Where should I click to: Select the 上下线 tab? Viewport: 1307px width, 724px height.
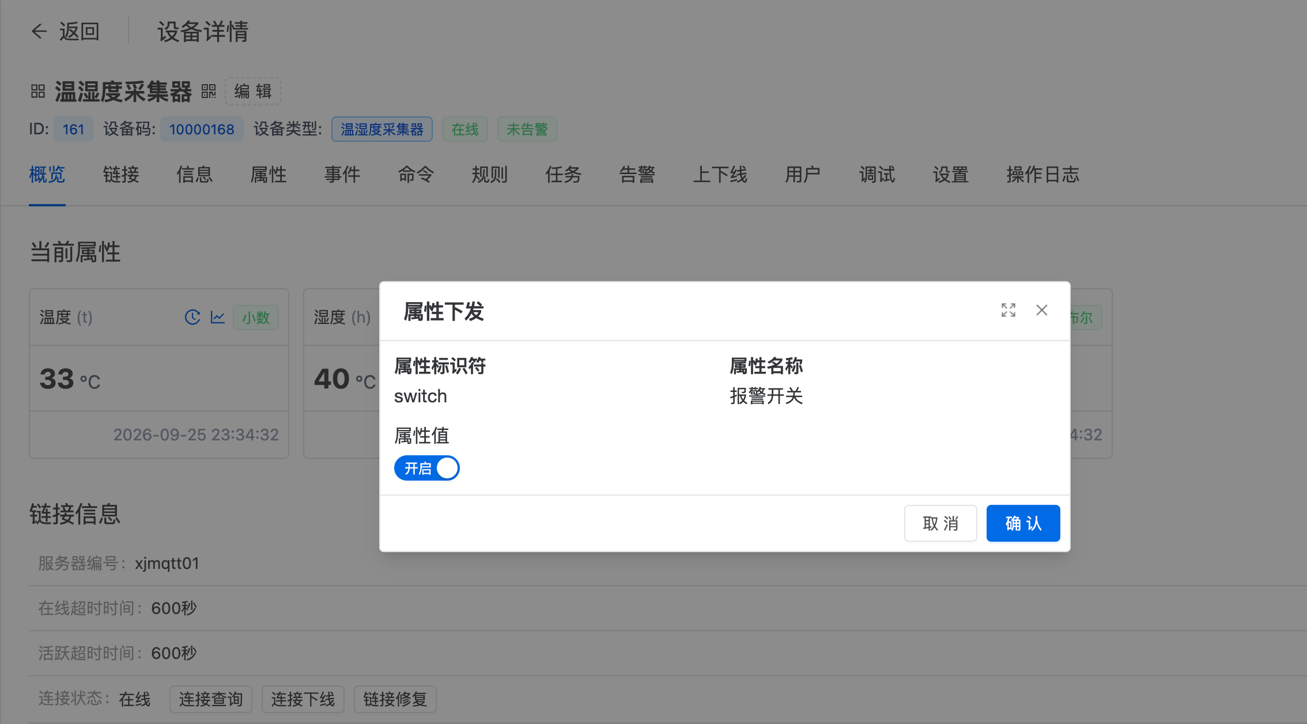point(720,174)
